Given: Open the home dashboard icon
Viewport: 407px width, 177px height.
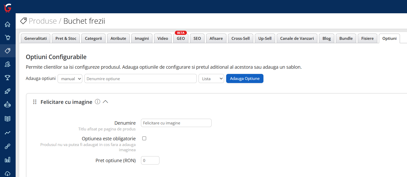Looking at the screenshot, I should tap(8, 24).
